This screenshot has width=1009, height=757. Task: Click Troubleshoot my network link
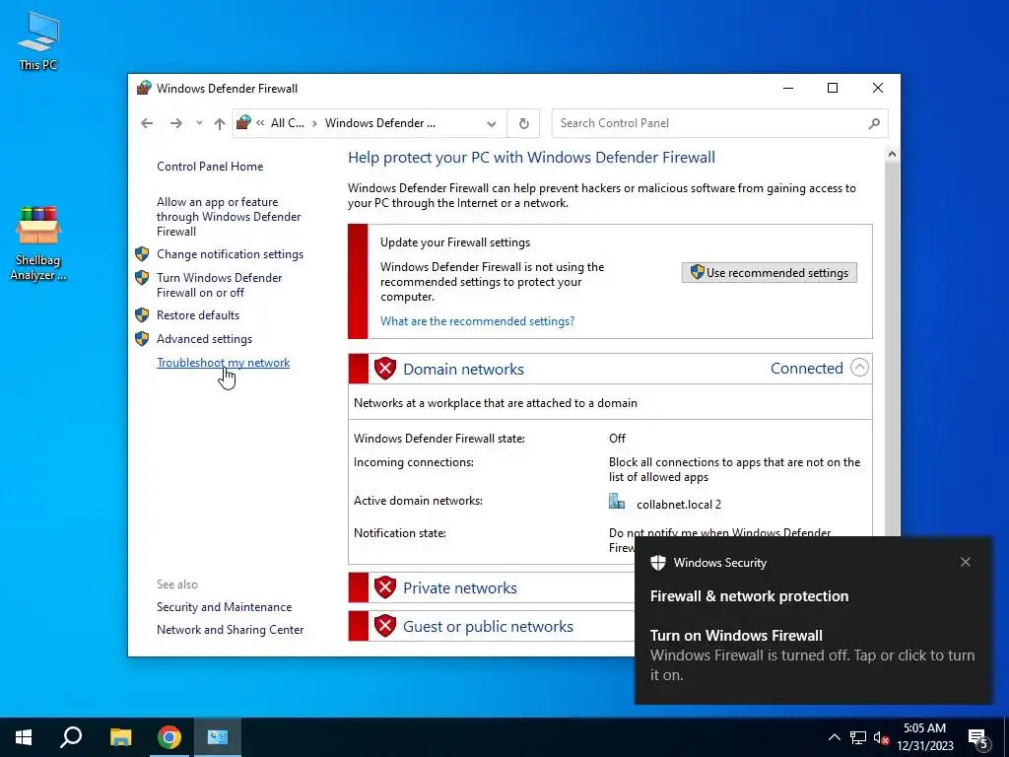[224, 363]
